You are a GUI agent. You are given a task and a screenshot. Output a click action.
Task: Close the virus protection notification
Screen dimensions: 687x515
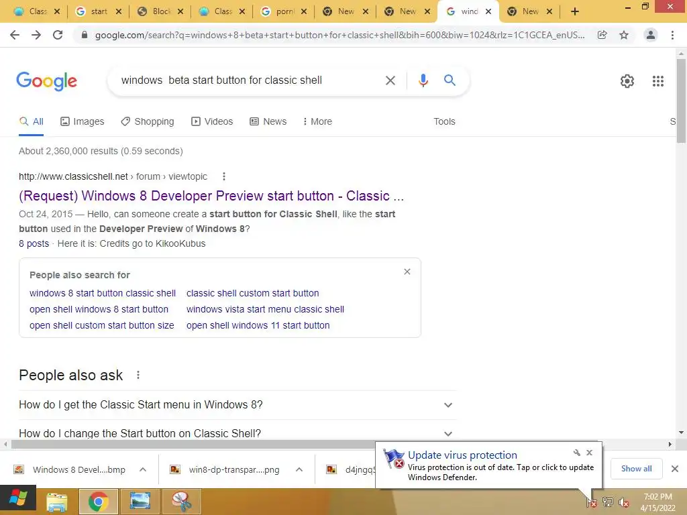589,453
